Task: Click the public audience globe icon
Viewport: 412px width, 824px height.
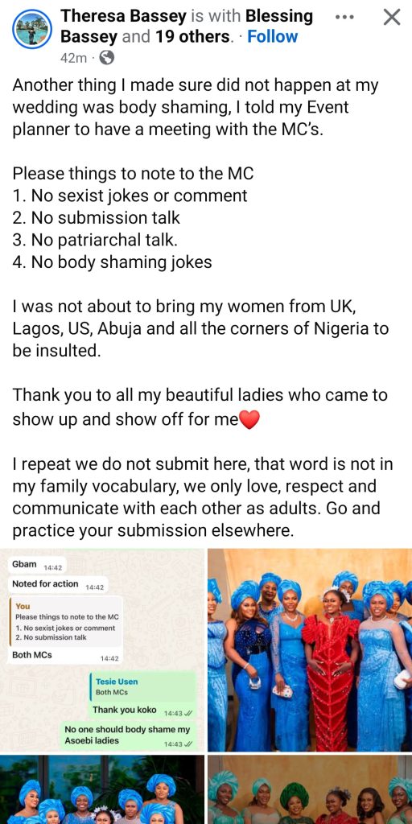Action: click(106, 57)
